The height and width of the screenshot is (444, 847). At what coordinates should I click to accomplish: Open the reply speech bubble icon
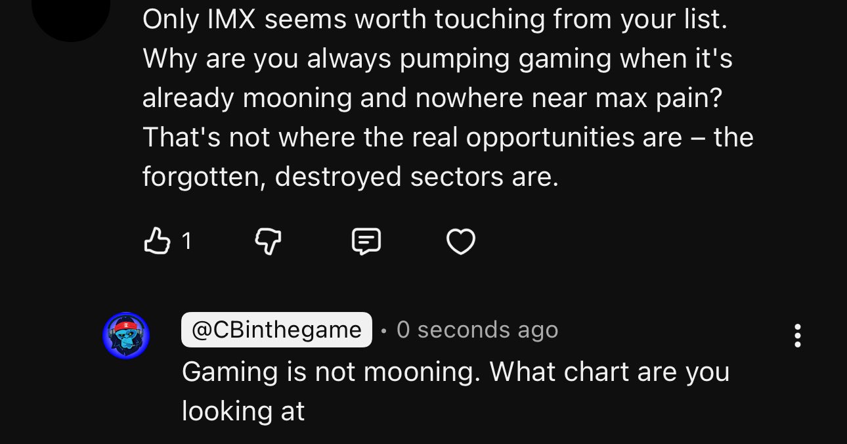[366, 242]
